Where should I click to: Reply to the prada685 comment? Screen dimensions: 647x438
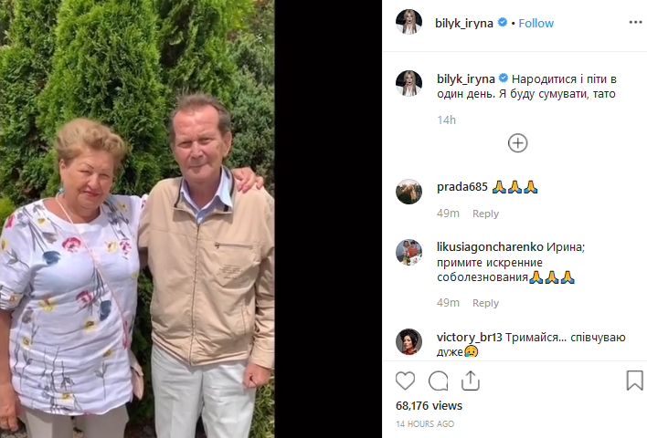[x=485, y=214]
